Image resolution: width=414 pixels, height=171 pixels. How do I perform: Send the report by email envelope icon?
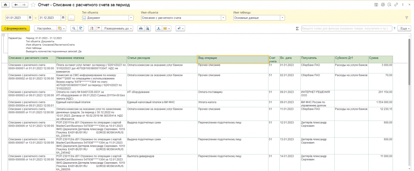click(165, 29)
